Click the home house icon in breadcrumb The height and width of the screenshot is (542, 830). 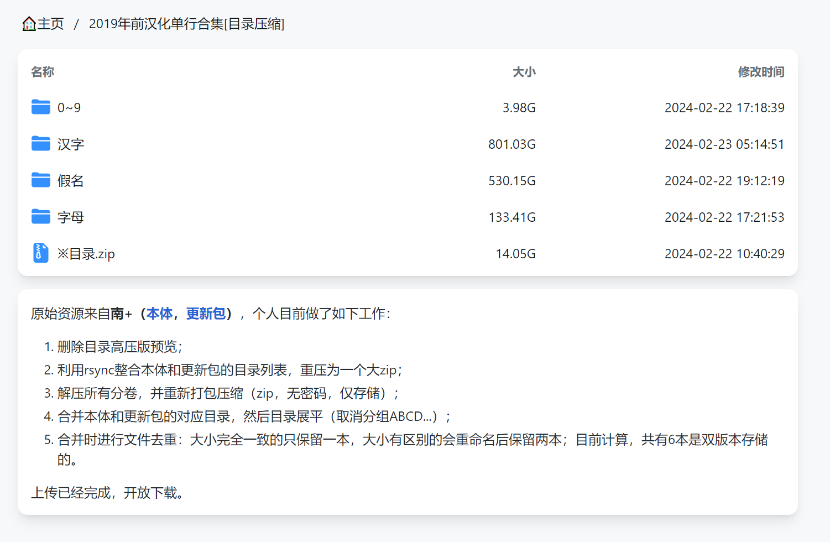tap(29, 24)
